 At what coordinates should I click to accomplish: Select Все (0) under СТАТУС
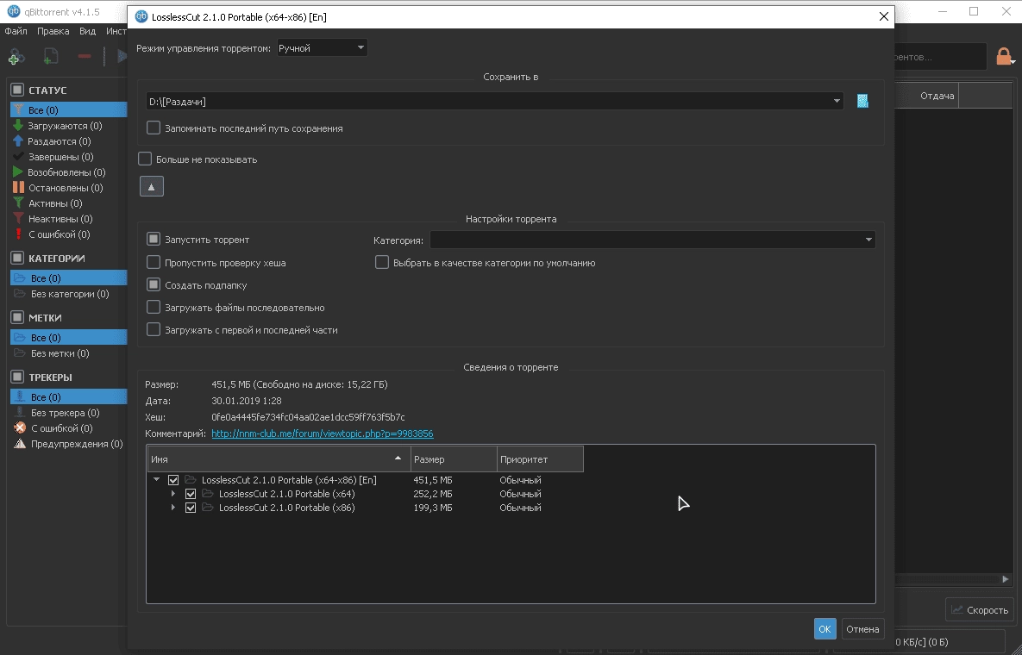68,110
